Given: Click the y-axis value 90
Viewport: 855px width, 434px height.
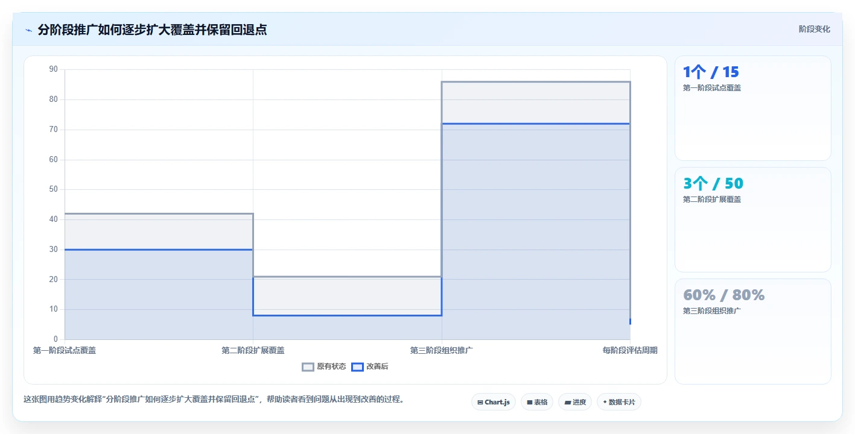Looking at the screenshot, I should 53,69.
